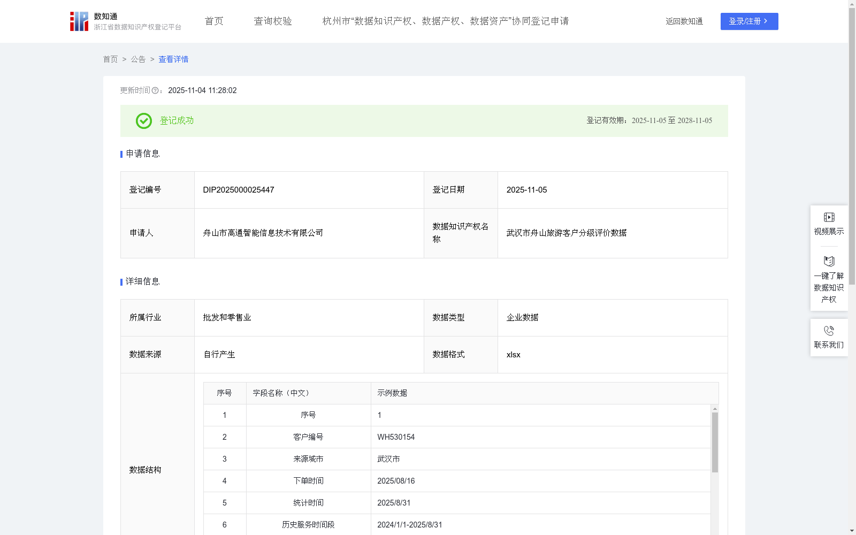Viewport: 856px width, 535px height.
Task: Select applicant 舟山市高通智能信息技术有限公司
Action: [263, 233]
